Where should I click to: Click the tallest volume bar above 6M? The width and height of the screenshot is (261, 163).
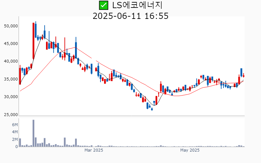(x=34, y=133)
